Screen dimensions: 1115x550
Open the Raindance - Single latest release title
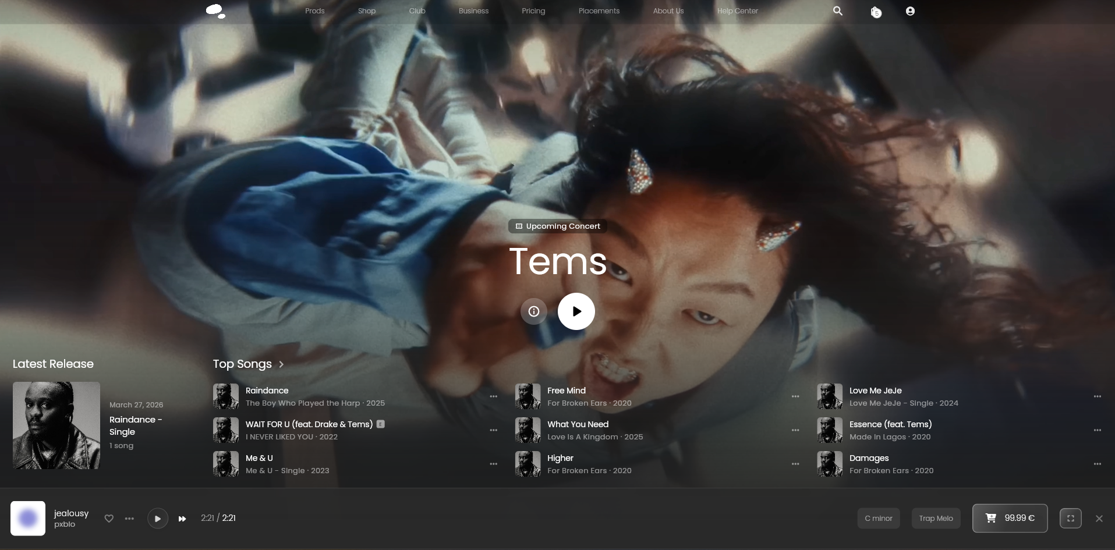[x=136, y=425]
